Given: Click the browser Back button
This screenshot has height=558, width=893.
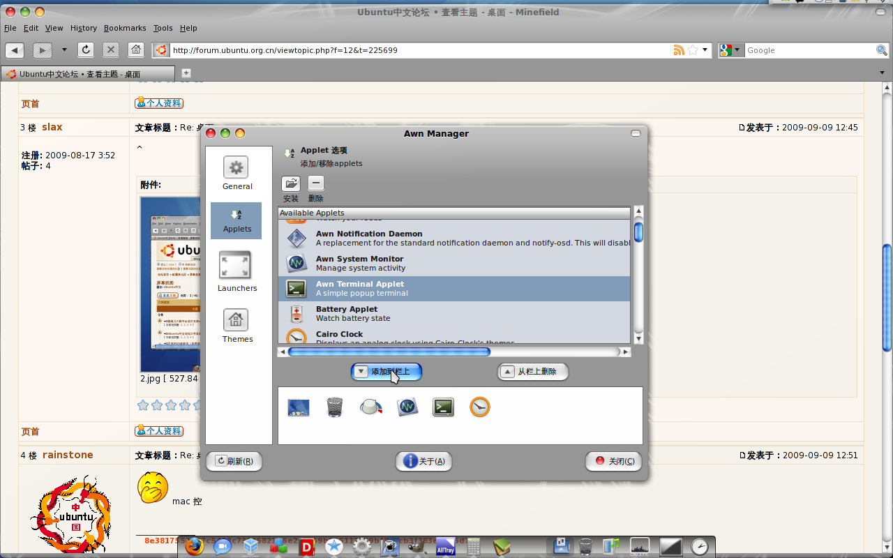Looking at the screenshot, I should (x=15, y=50).
